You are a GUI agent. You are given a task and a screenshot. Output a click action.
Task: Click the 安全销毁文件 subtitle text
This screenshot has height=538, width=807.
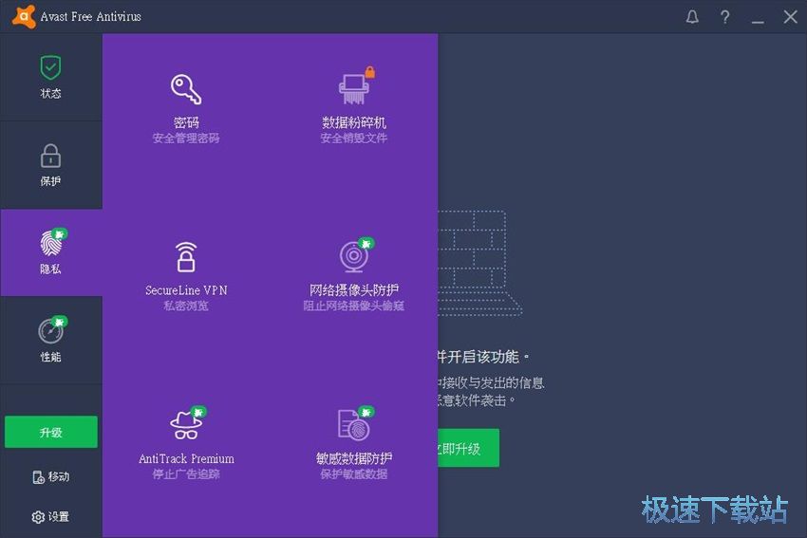353,139
